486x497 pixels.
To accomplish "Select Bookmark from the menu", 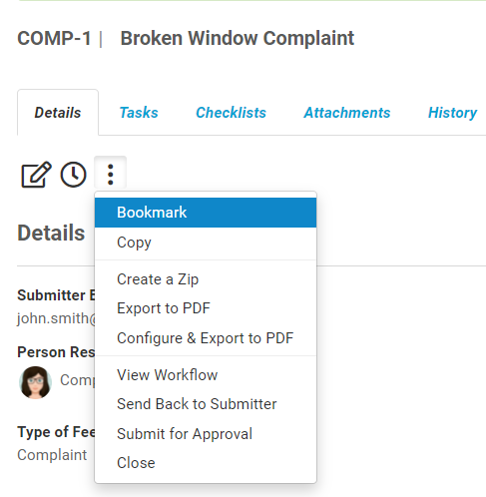I will click(206, 213).
